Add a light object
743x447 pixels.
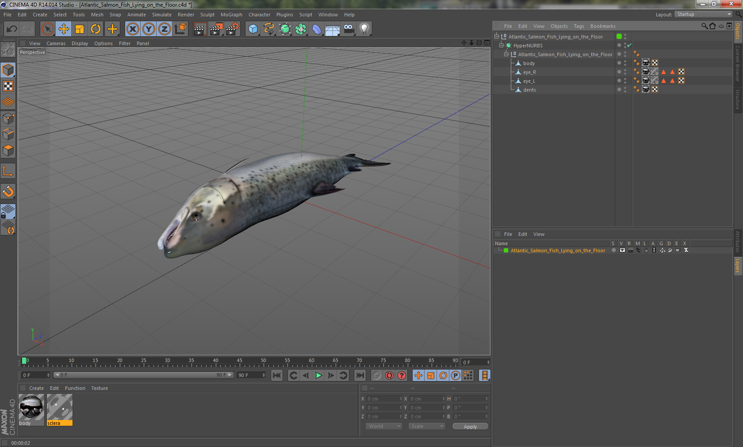click(x=364, y=29)
